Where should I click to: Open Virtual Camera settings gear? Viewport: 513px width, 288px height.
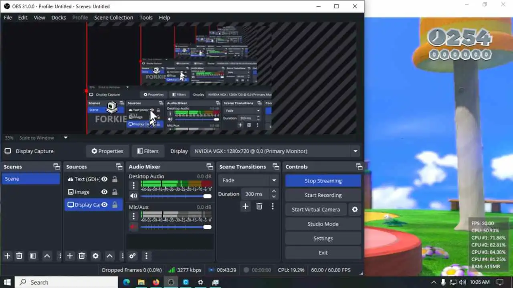click(355, 210)
